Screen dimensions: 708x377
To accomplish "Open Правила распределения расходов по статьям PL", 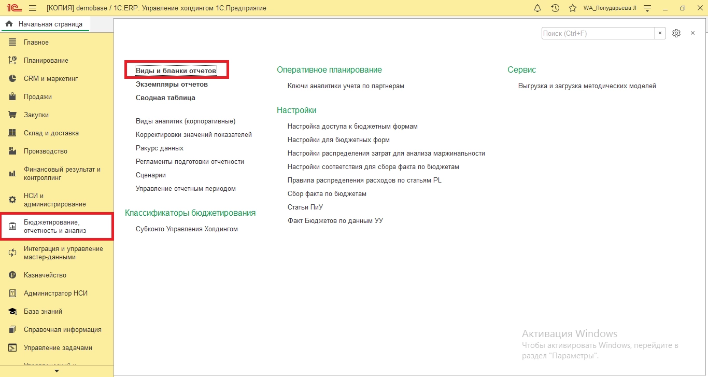I will coord(364,180).
